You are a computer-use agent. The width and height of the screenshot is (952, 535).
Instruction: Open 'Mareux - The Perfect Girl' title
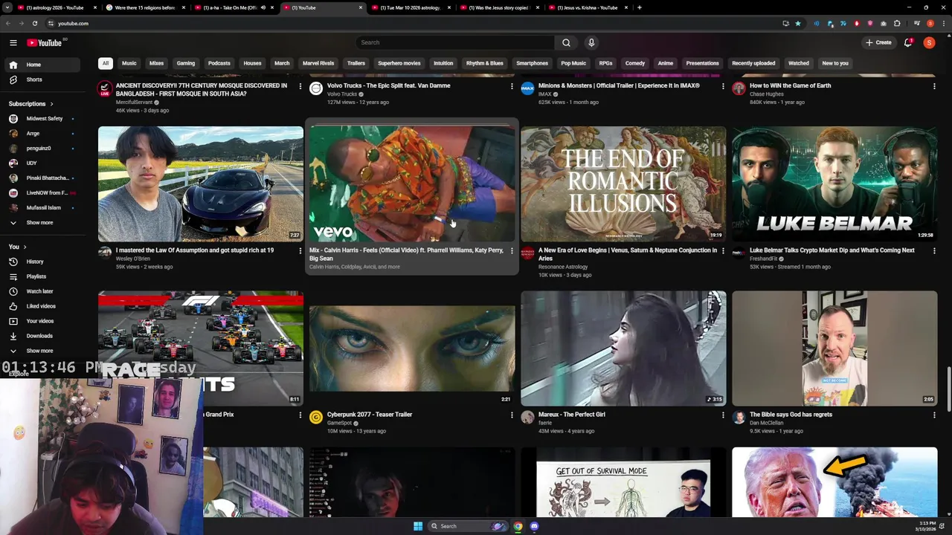coord(571,415)
